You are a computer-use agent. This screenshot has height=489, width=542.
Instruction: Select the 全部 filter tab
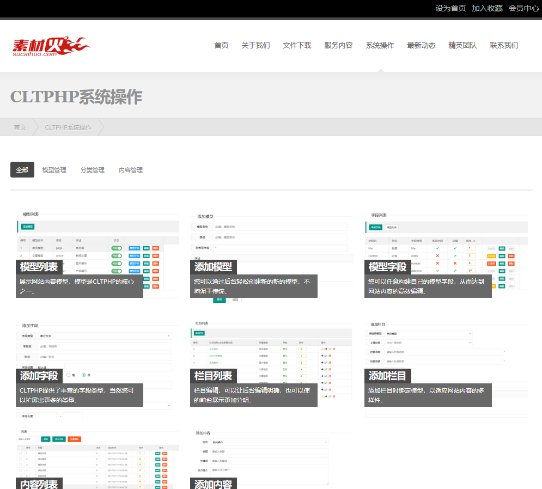coord(22,170)
